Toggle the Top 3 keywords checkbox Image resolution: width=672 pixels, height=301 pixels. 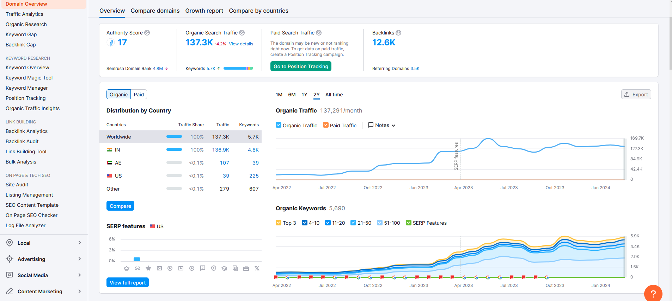point(279,223)
